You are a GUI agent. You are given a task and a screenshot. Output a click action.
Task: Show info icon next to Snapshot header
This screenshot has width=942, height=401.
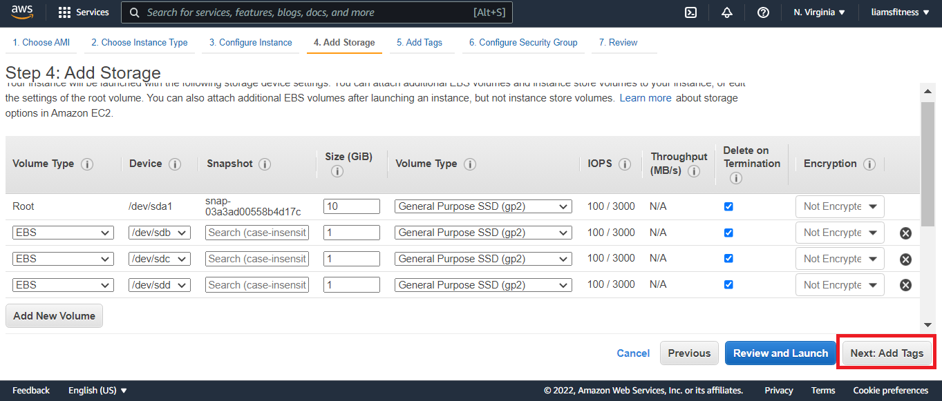pyautogui.click(x=264, y=164)
